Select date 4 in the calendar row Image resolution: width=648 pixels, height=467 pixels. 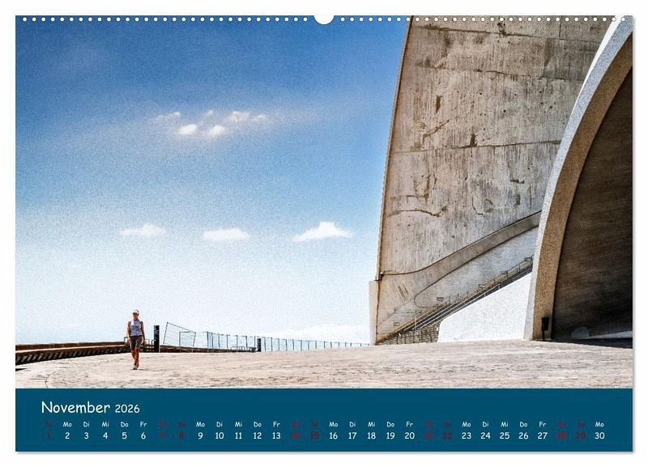pos(105,435)
